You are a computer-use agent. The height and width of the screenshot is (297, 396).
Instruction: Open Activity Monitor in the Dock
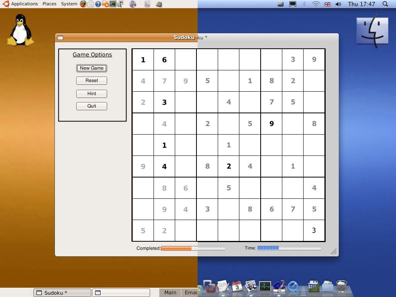[265, 287]
